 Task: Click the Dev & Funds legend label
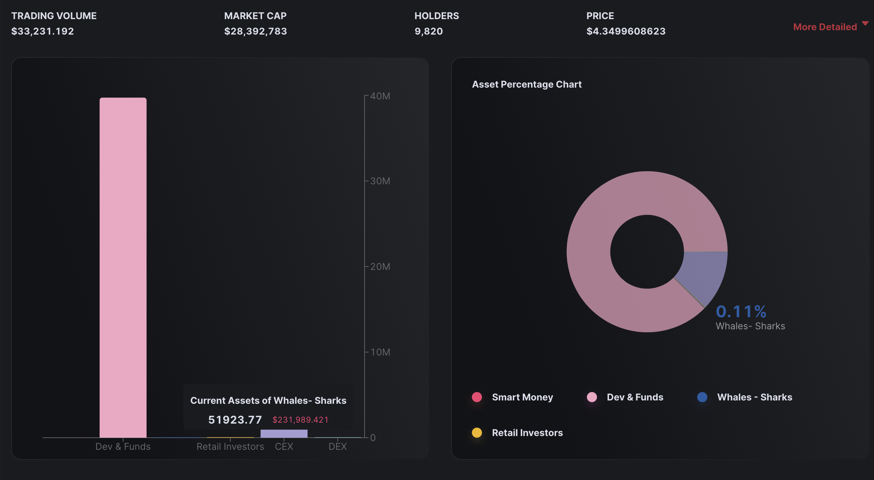(x=635, y=397)
